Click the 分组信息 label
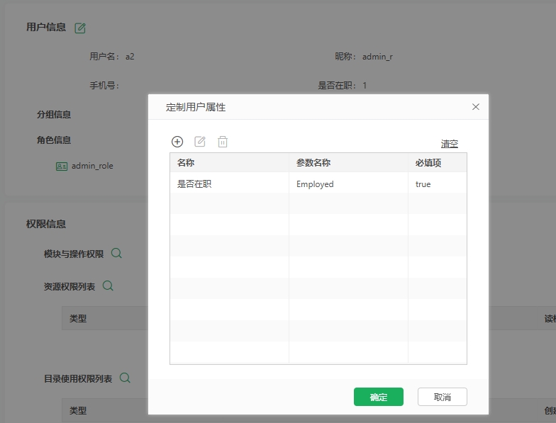Viewport: 556px width, 423px height. coord(54,115)
